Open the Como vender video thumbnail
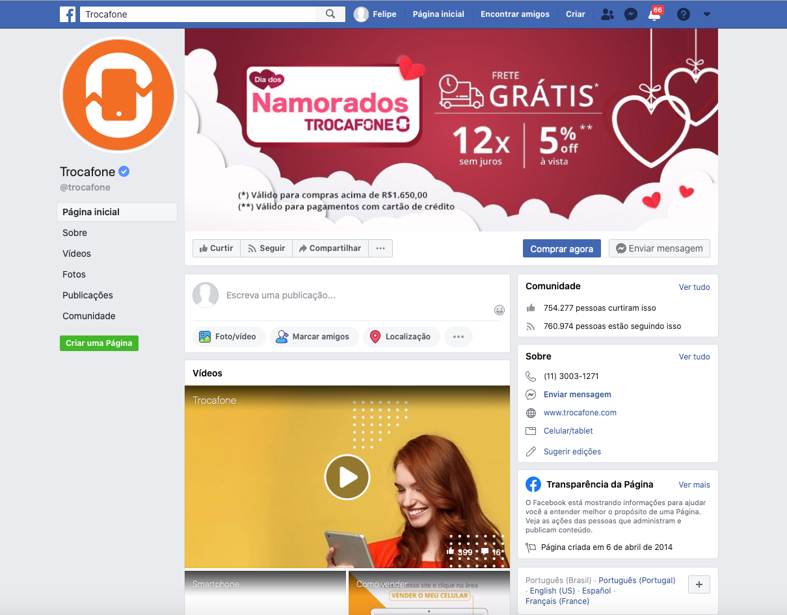Image resolution: width=787 pixels, height=615 pixels. pos(429,593)
